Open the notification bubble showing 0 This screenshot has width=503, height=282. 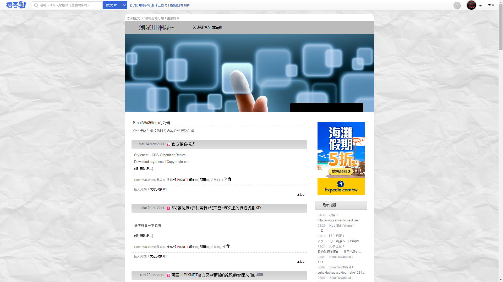[457, 5]
